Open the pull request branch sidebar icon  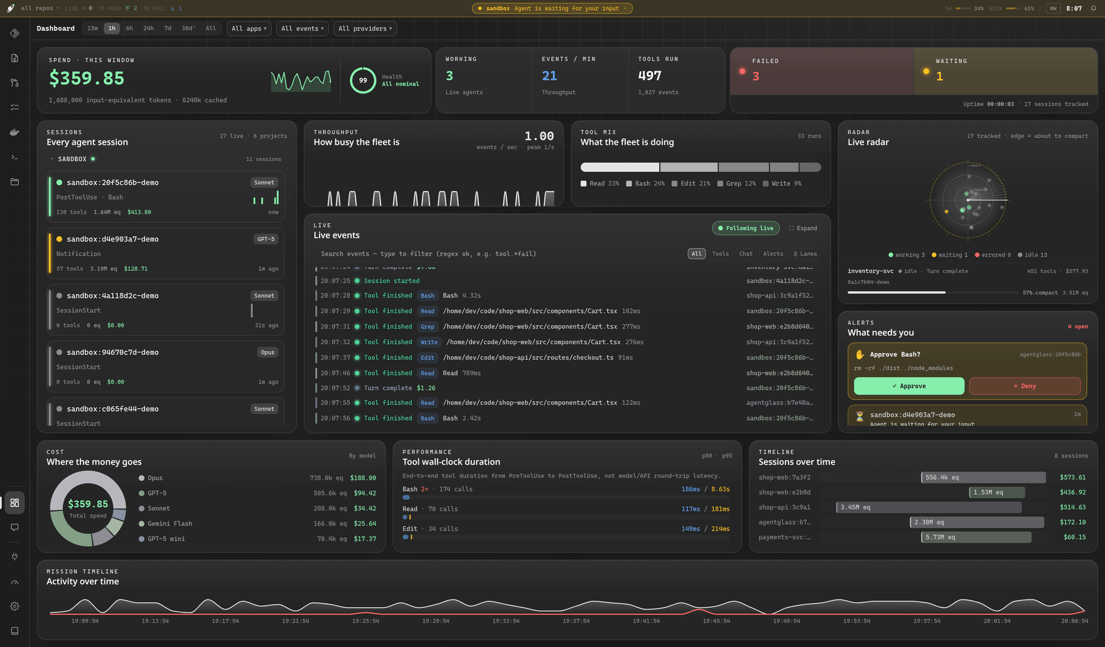pos(14,83)
